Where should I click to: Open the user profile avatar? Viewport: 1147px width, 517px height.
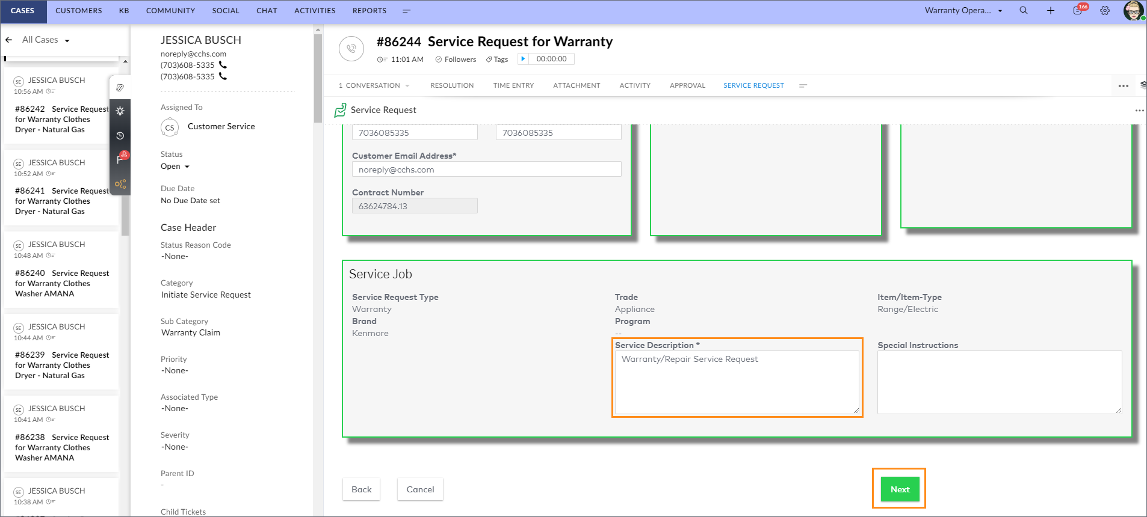[1134, 10]
